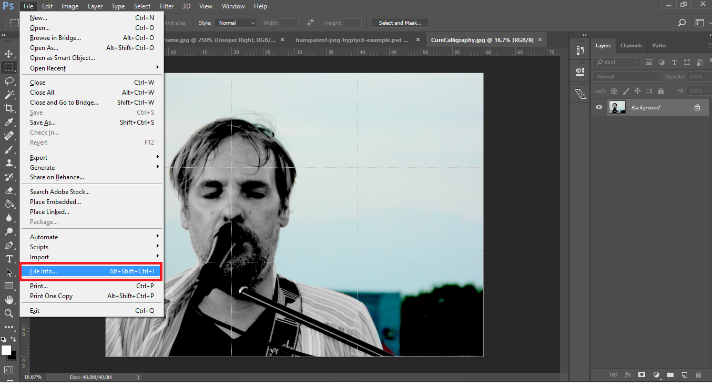The image size is (713, 387).
Task: Activate the Crop tool
Action: (8, 108)
